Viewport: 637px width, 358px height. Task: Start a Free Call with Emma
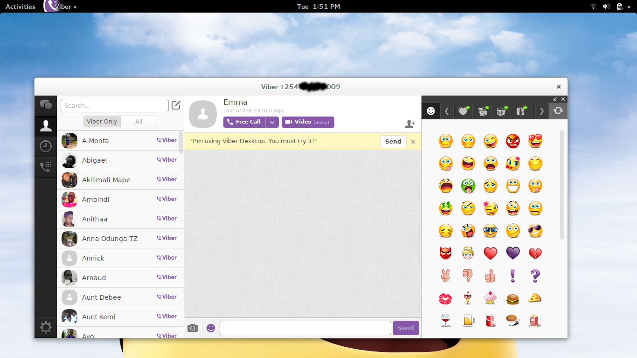click(x=244, y=122)
